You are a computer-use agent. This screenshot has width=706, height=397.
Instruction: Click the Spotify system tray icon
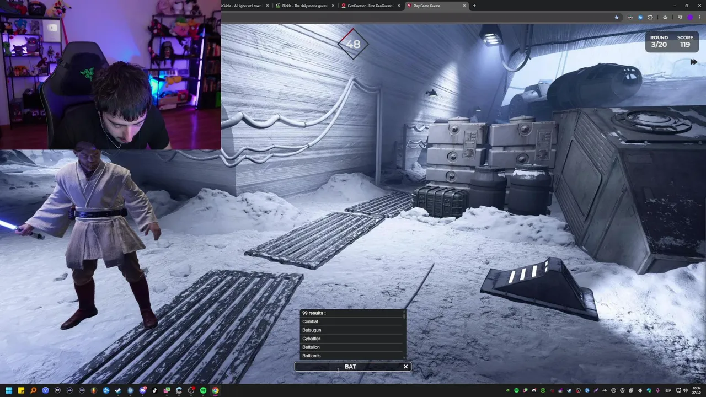click(516, 390)
